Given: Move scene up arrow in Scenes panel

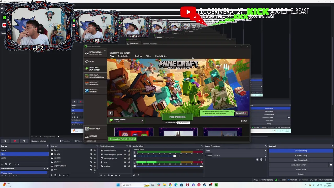Looking at the screenshot, I should (14, 164).
